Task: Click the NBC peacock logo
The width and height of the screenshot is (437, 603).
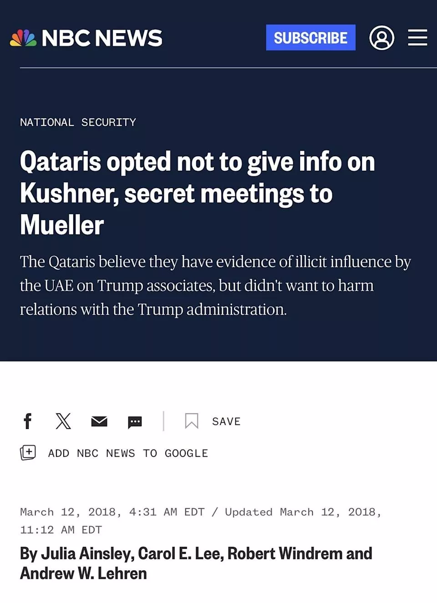Action: click(23, 38)
